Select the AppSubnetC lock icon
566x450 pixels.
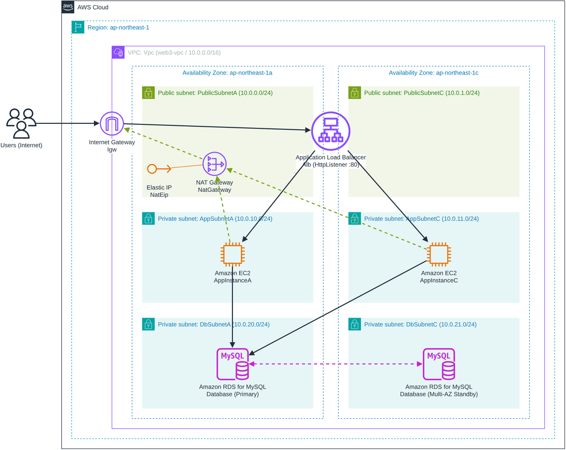tap(355, 218)
